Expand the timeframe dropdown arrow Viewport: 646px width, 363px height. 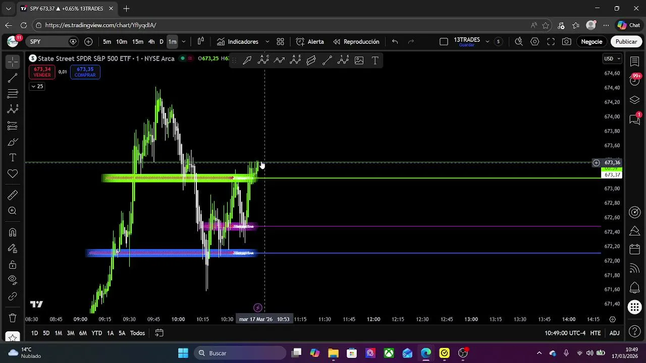[184, 41]
